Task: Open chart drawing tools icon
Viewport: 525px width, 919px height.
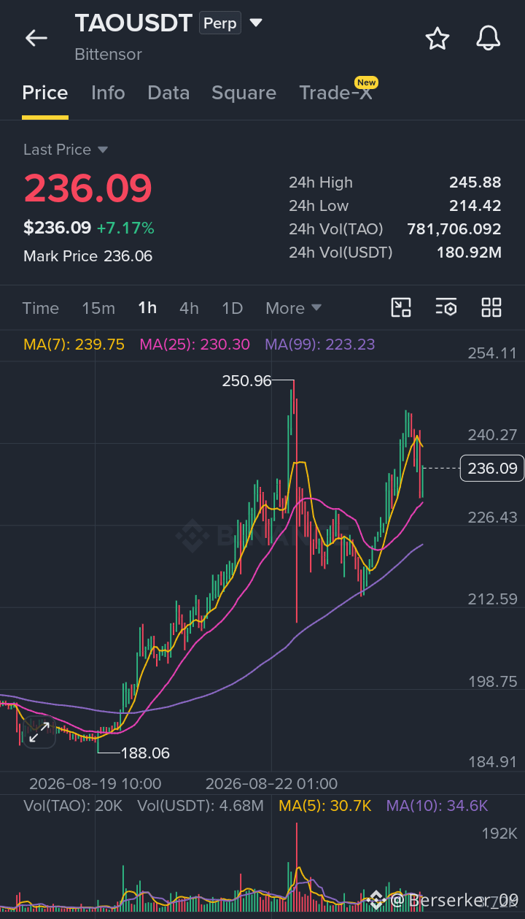Action: point(401,307)
